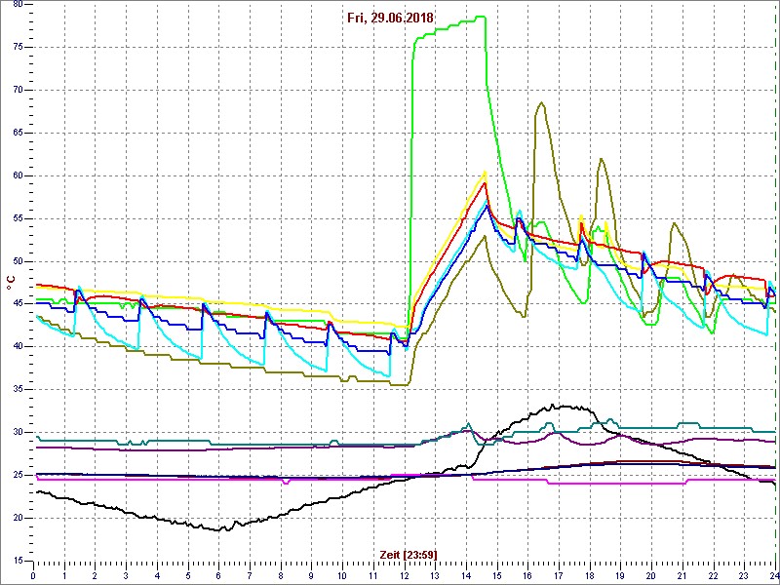Click hour 1 on the time axis
Viewport: 780px width, 585px height.
coord(64,575)
